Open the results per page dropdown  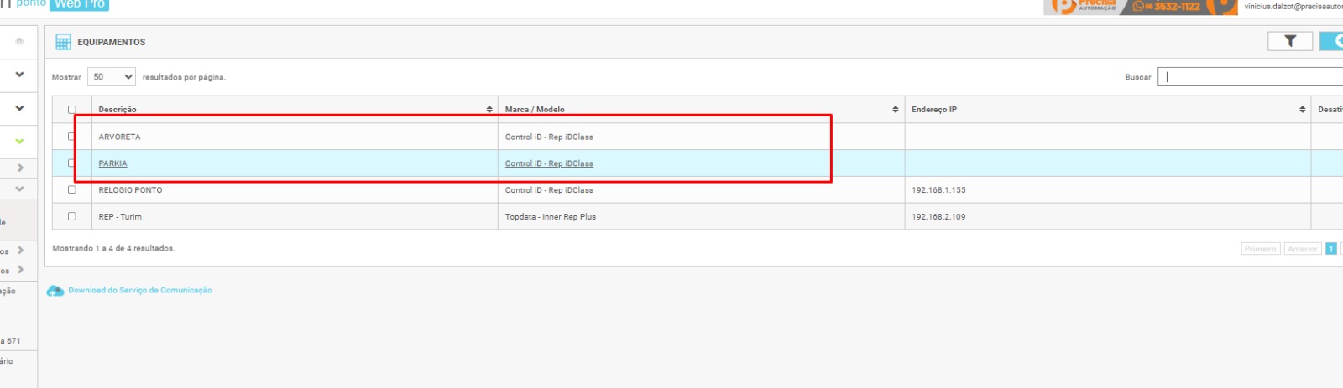[112, 77]
